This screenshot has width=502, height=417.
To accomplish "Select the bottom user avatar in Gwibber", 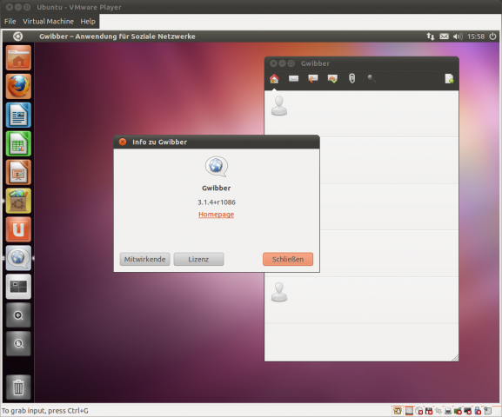I will (279, 292).
